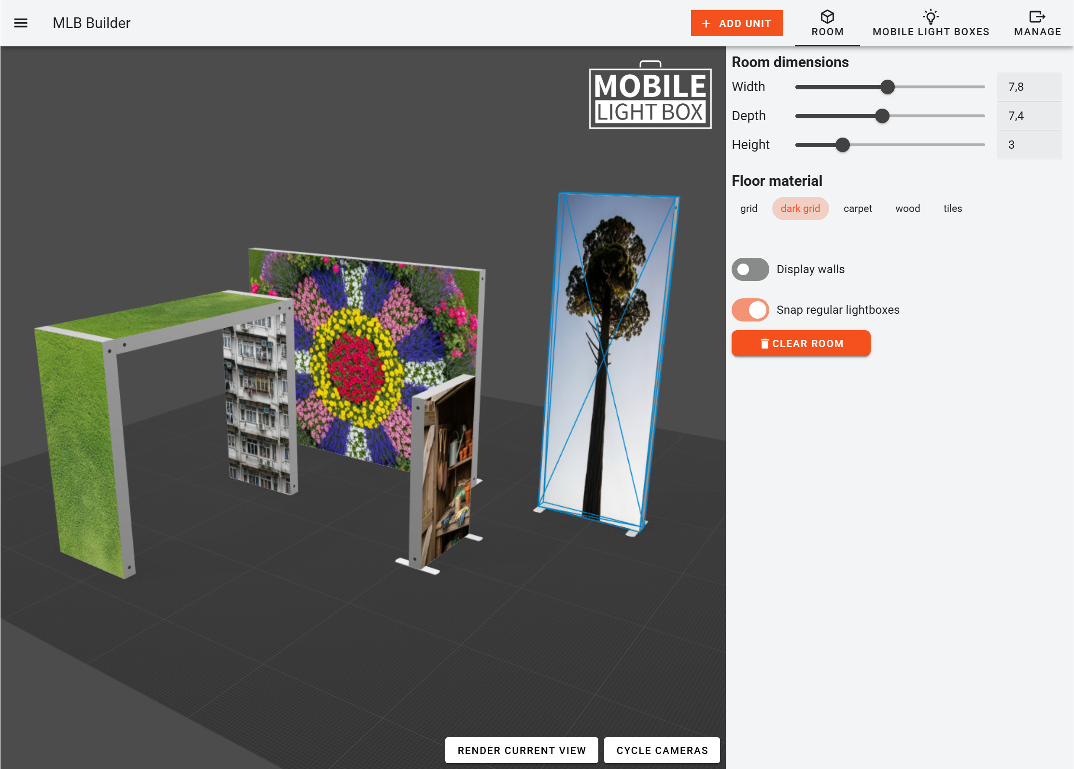
Task: Select the tiles floor material
Action: tap(952, 209)
